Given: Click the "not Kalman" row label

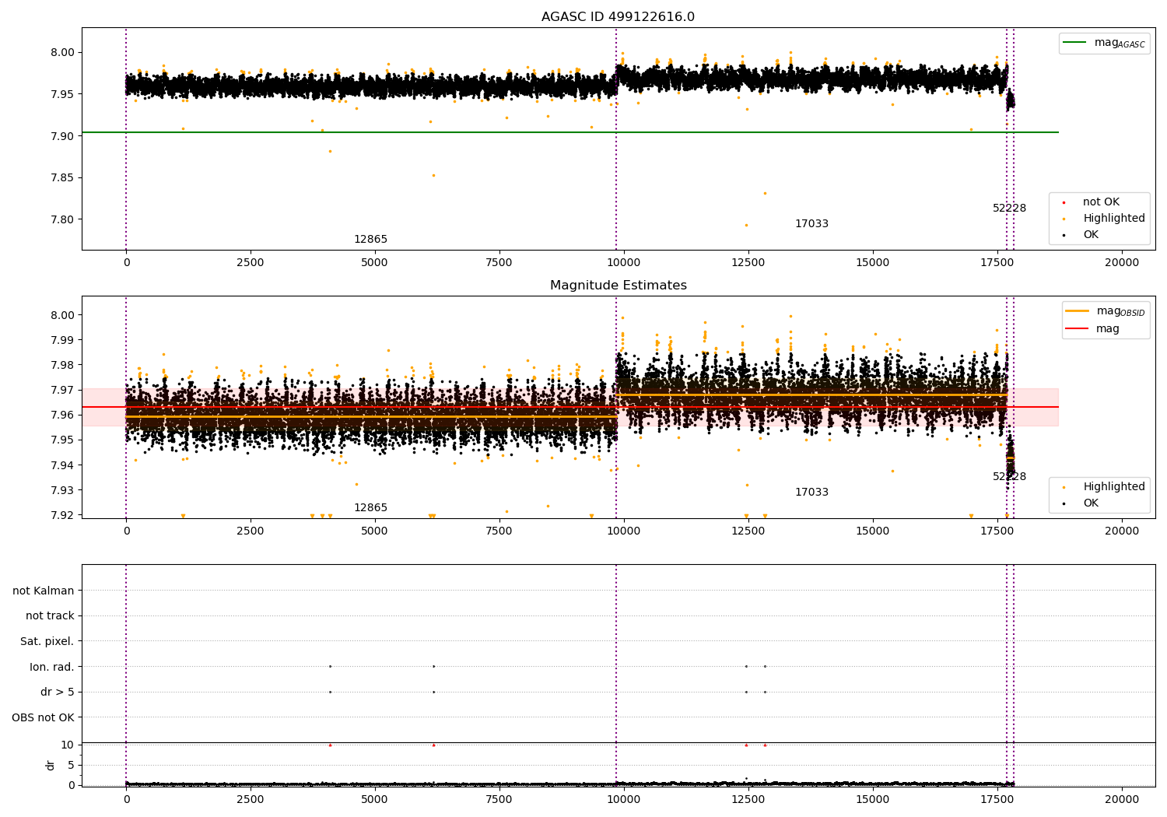Looking at the screenshot, I should click(x=44, y=591).
